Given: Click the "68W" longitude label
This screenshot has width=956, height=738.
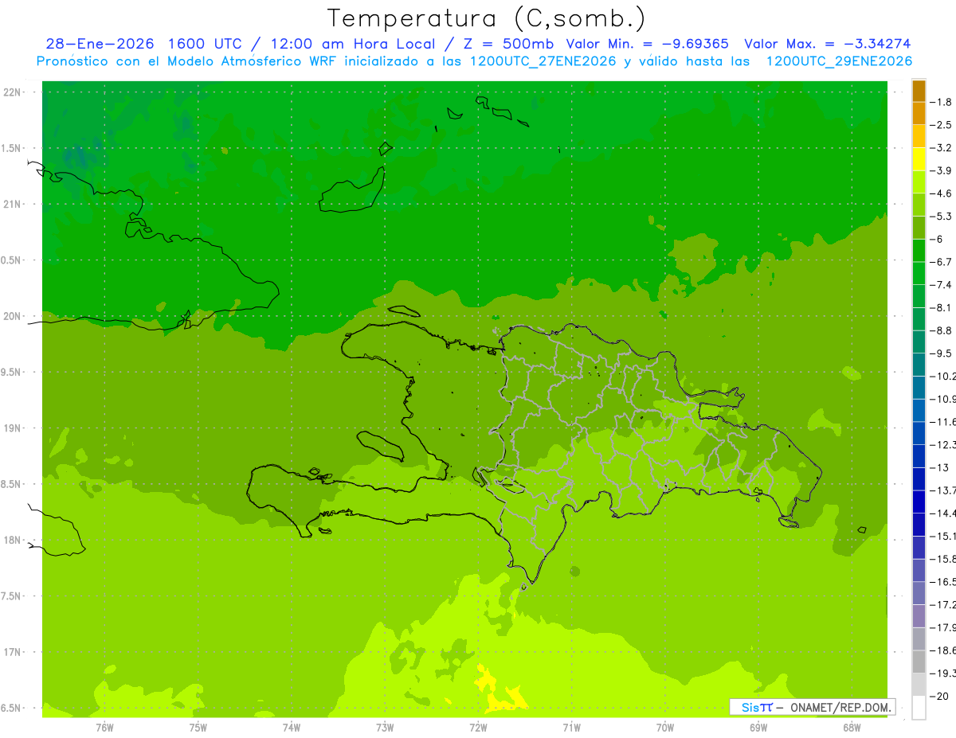Looking at the screenshot, I should [x=852, y=727].
